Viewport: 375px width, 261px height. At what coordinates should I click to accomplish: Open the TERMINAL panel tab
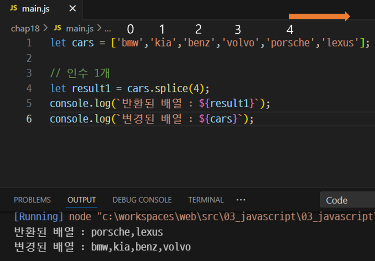(206, 200)
